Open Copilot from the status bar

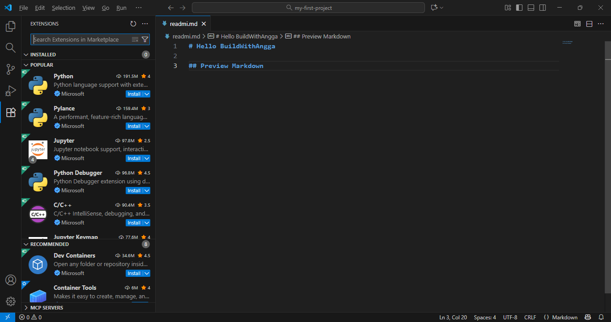(x=587, y=317)
